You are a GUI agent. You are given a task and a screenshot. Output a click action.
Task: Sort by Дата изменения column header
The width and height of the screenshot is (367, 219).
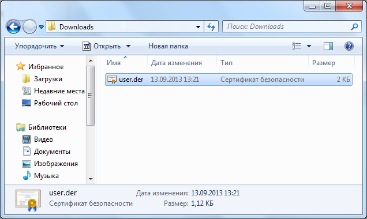tap(176, 63)
